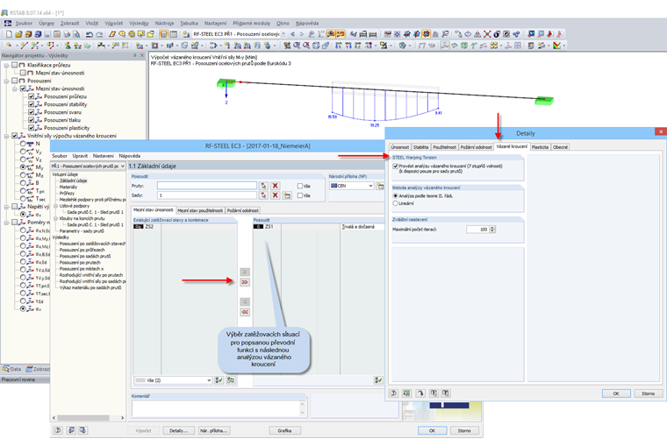Click the New file icon in main toolbar
The width and height of the screenshot is (667, 446).
(x=9, y=34)
